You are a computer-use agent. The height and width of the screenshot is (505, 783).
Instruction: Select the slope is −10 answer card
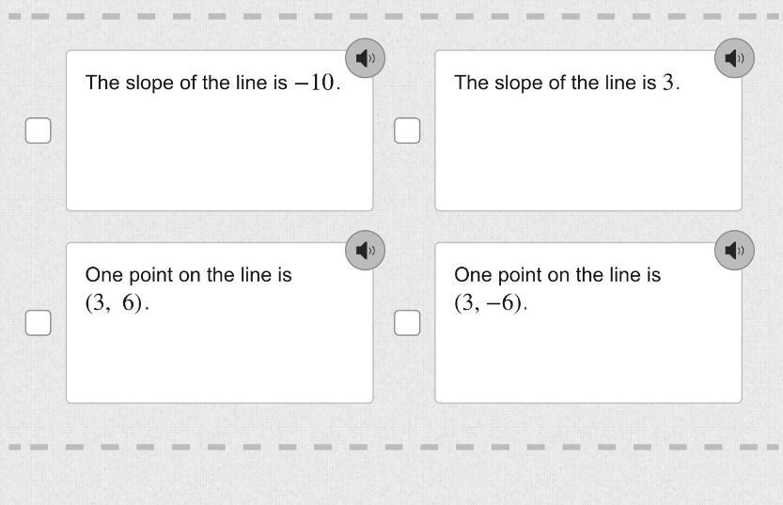[x=219, y=150]
